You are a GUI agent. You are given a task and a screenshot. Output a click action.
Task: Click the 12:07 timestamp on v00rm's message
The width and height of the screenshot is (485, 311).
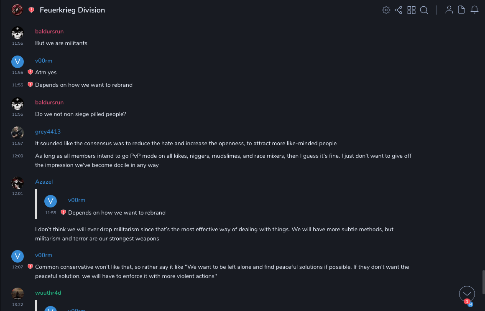18,267
